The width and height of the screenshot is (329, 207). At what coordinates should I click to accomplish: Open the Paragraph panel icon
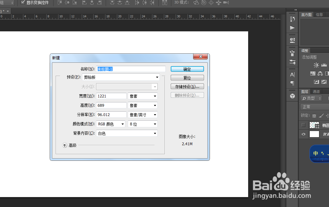coord(292,83)
